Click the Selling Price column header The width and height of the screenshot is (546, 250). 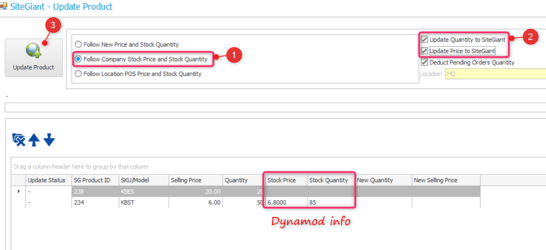coord(195,180)
